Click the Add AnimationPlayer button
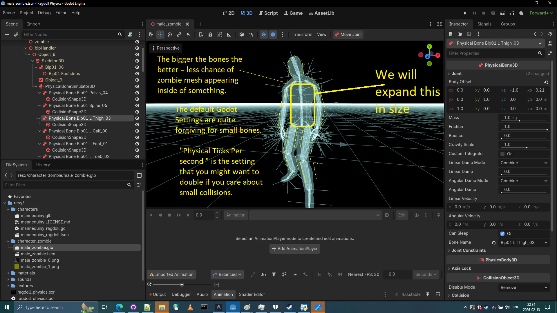Viewport: 557px width, 313px height. (x=295, y=249)
